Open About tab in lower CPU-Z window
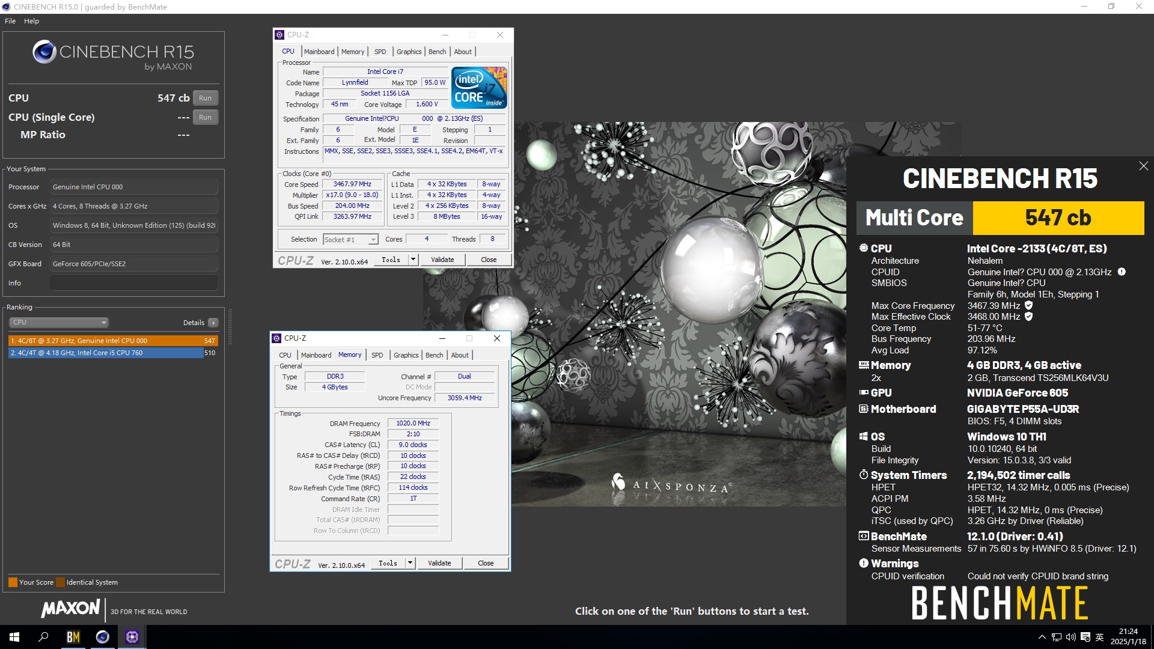Image resolution: width=1154 pixels, height=649 pixels. tap(460, 355)
